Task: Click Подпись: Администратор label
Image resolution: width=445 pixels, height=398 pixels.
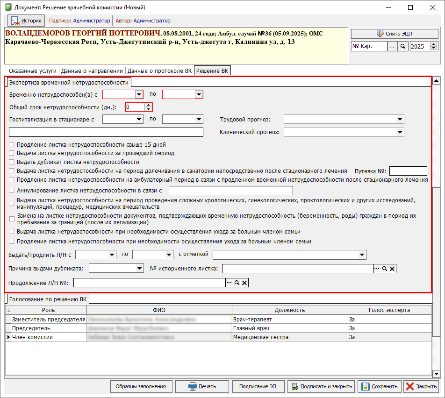Action: pos(79,21)
